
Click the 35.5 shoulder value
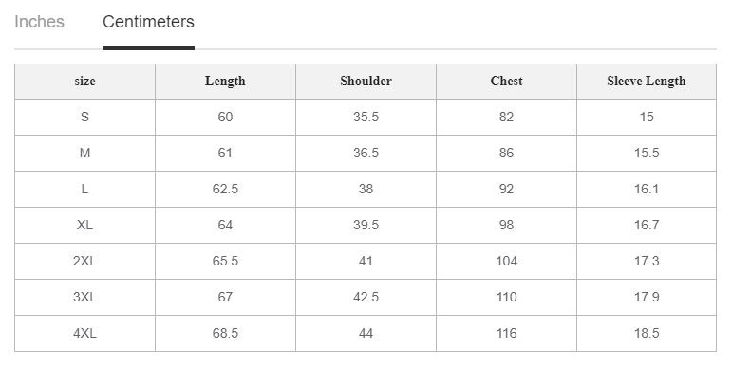point(366,117)
